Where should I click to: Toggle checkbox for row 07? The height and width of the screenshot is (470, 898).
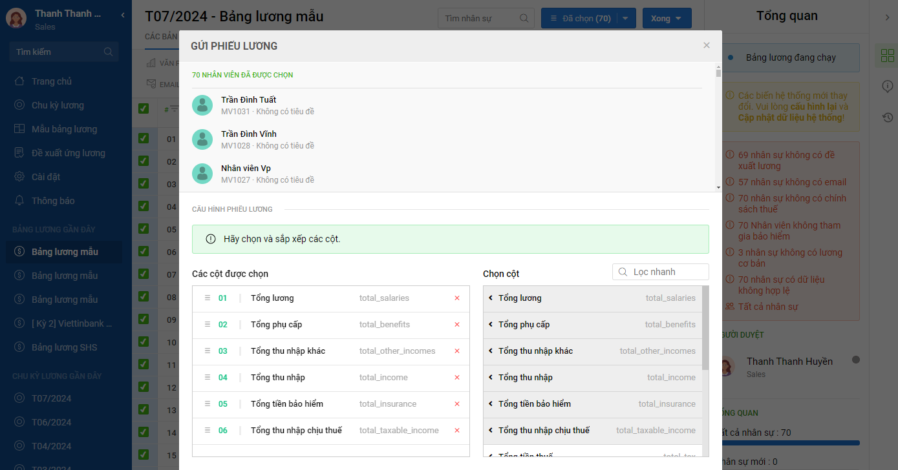144,273
